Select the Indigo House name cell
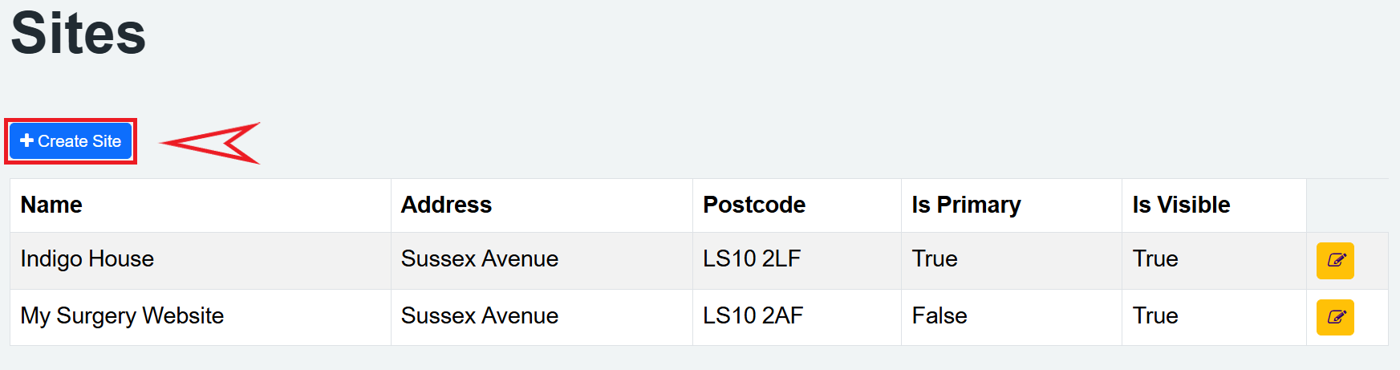The height and width of the screenshot is (370, 1400). (x=87, y=259)
